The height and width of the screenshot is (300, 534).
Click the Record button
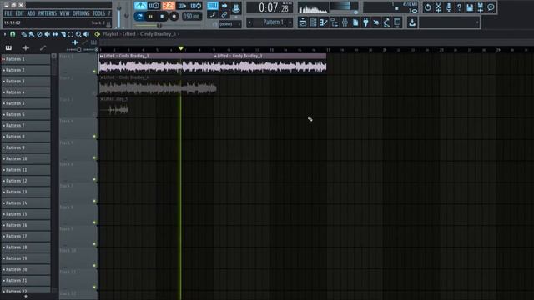pyautogui.click(x=174, y=17)
